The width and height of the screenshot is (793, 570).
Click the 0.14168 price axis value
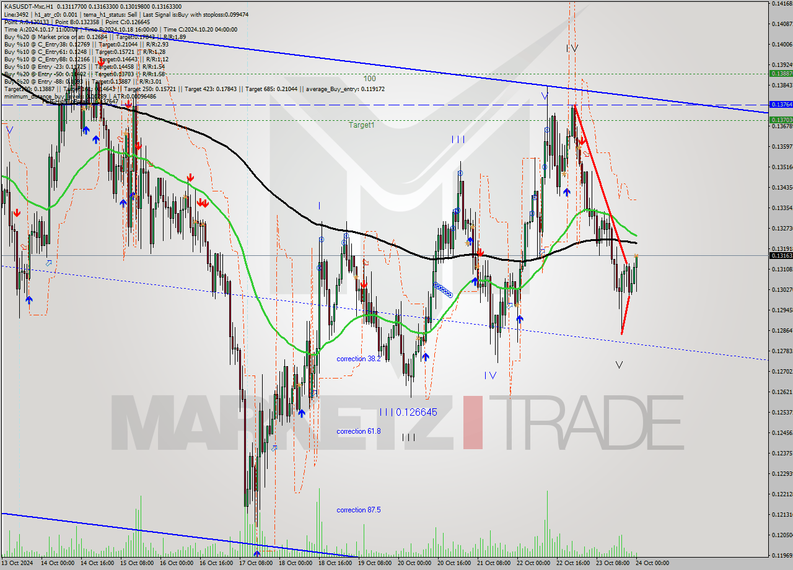[x=781, y=4]
